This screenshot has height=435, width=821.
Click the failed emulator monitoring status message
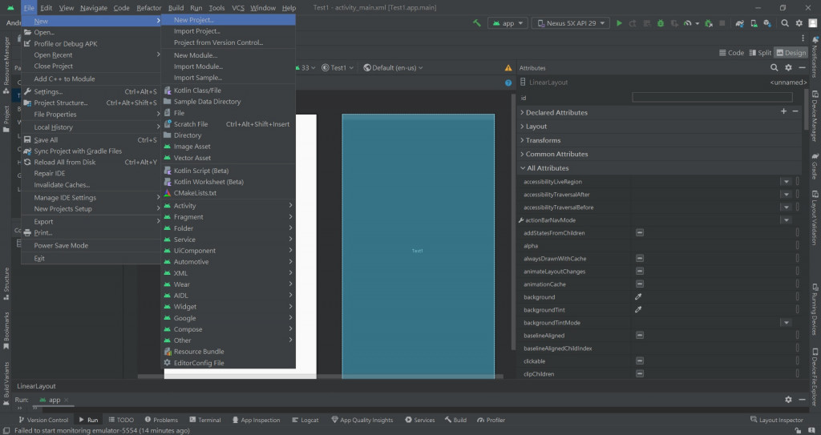click(102, 431)
